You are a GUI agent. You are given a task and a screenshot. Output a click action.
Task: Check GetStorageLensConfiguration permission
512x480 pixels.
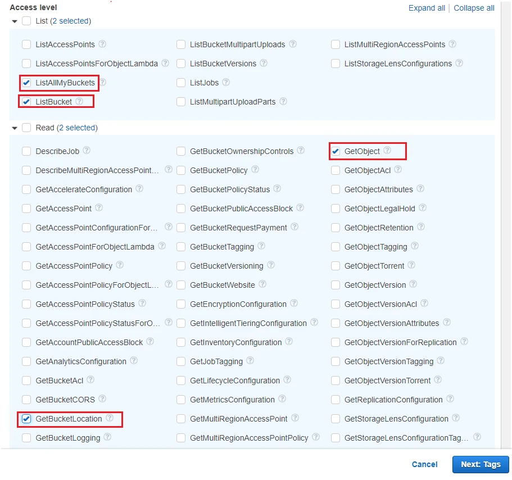pos(336,419)
